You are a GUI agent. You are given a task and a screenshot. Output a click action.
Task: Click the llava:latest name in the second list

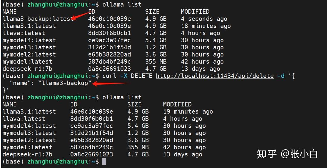(x=24, y=119)
